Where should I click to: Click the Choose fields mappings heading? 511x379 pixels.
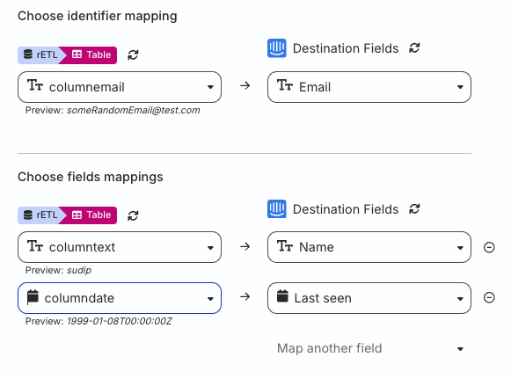click(x=91, y=177)
